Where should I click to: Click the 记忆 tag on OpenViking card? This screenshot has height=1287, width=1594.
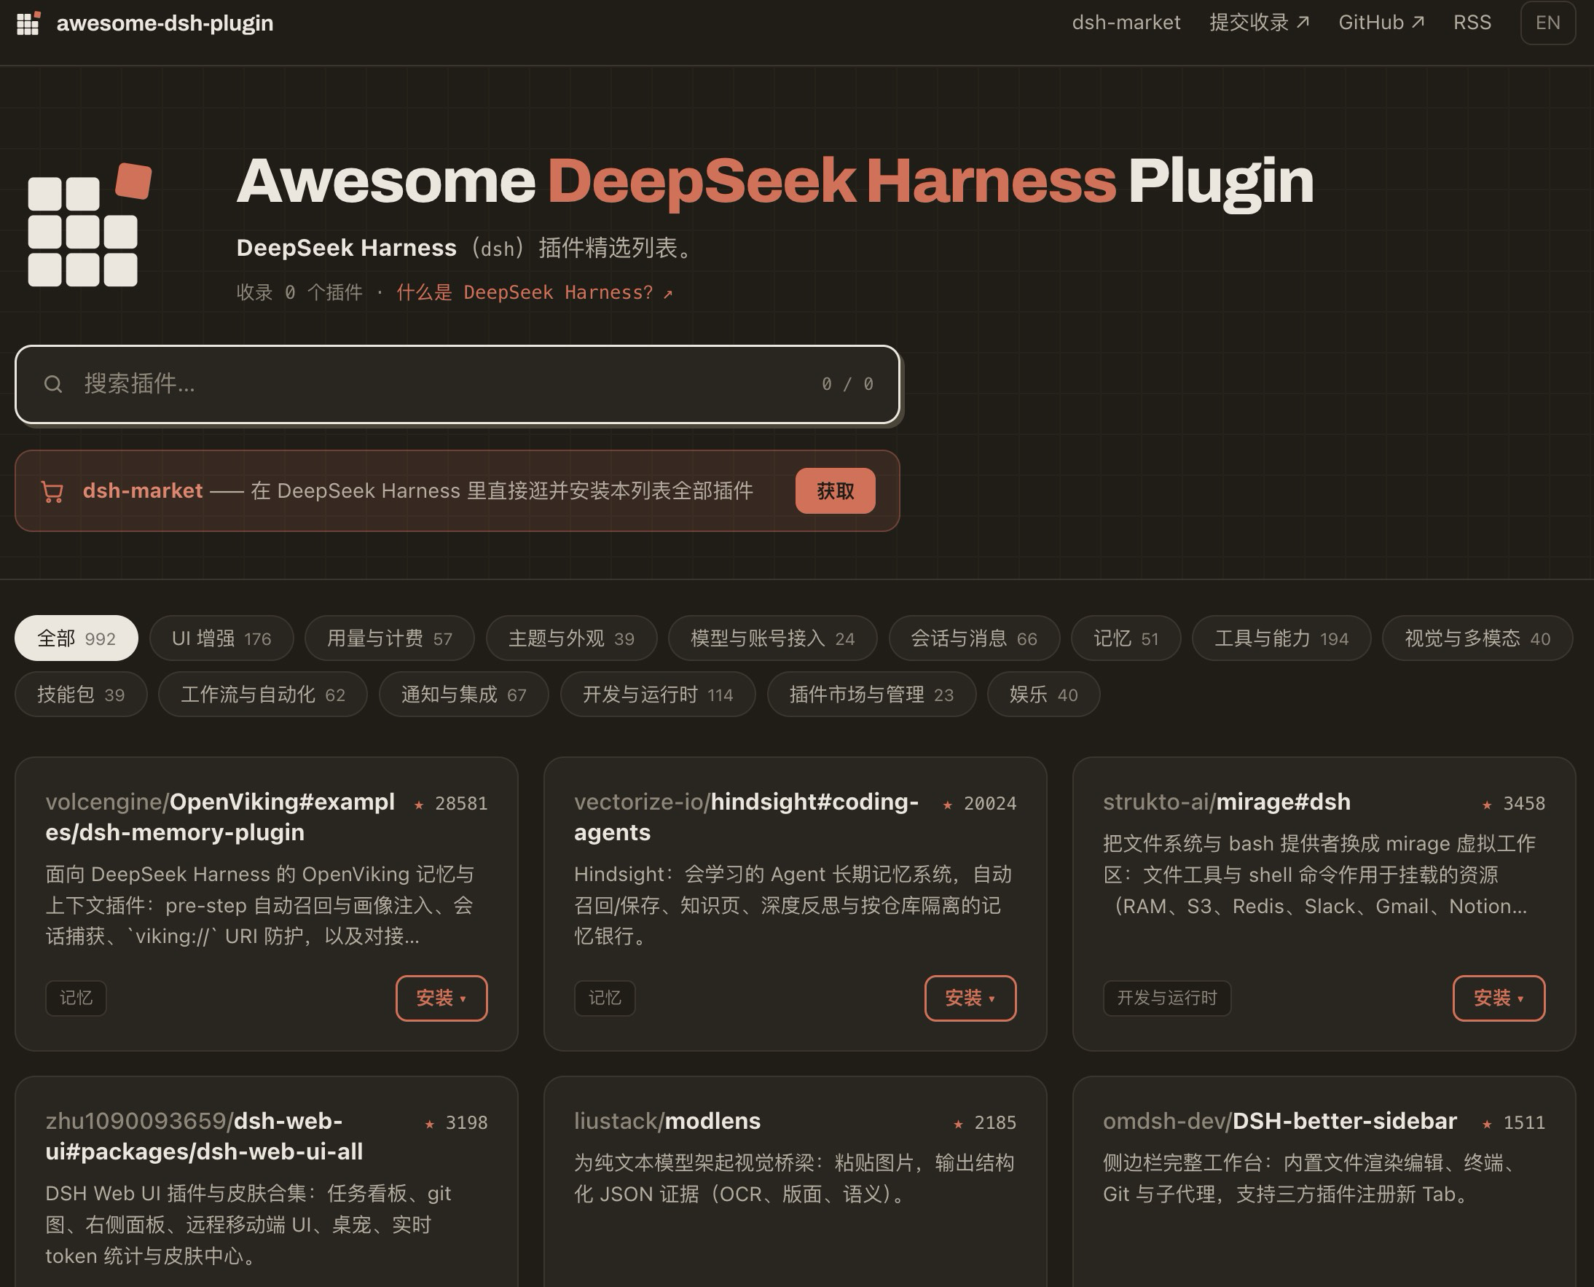pyautogui.click(x=76, y=998)
